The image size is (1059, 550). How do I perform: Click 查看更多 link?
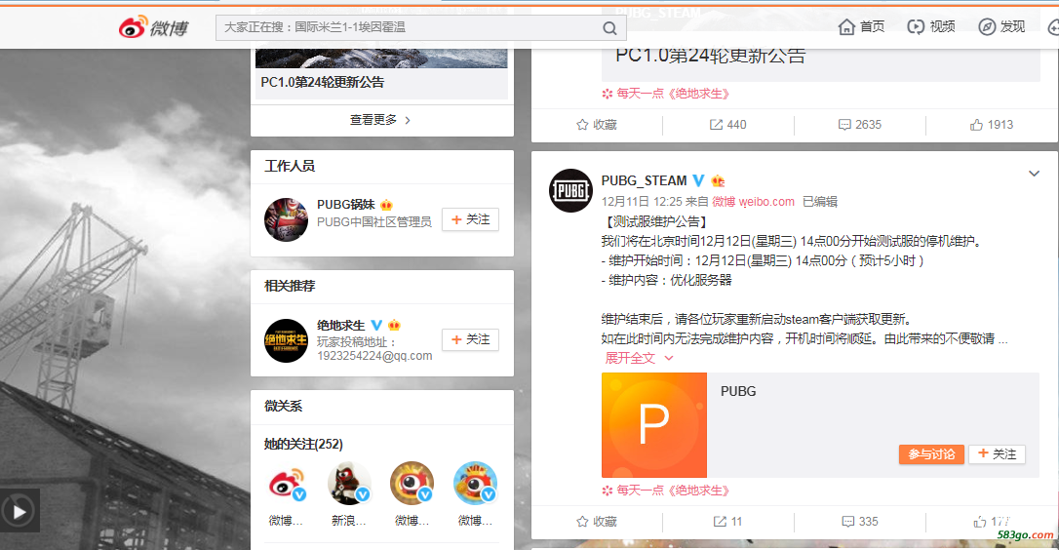[380, 120]
